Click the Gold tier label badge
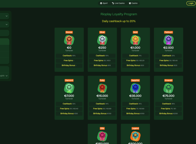196x144 pixels. pos(135,32)
